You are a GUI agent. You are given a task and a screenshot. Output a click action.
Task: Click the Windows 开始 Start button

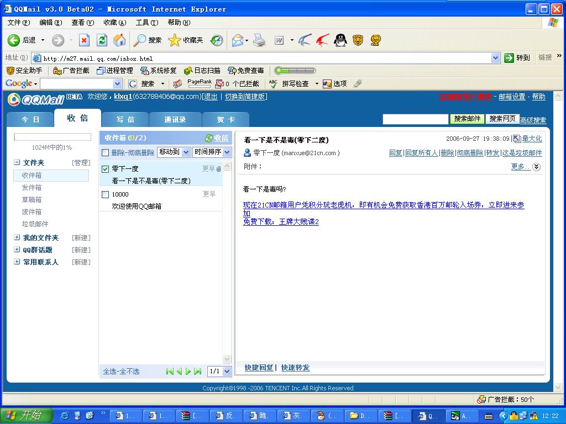[26, 415]
